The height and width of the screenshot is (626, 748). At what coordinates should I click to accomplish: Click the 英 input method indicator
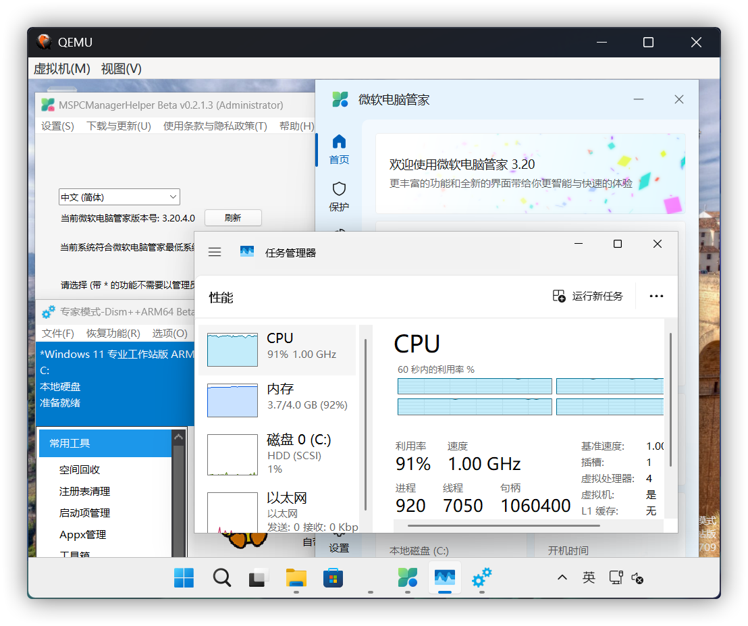[589, 578]
